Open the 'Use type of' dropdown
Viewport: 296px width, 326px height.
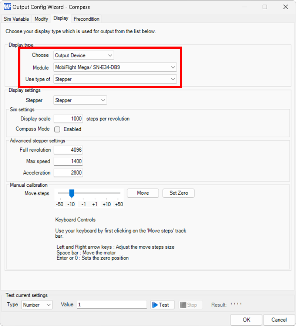173,79
